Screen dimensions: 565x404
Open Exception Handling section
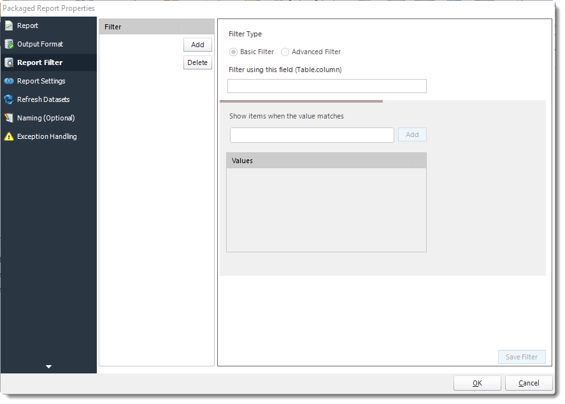(x=48, y=136)
